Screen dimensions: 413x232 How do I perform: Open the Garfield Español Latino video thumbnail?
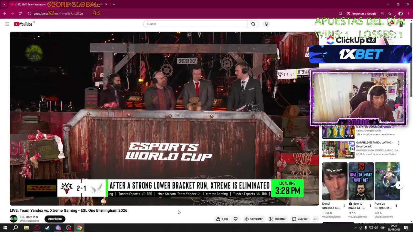pos(338,150)
